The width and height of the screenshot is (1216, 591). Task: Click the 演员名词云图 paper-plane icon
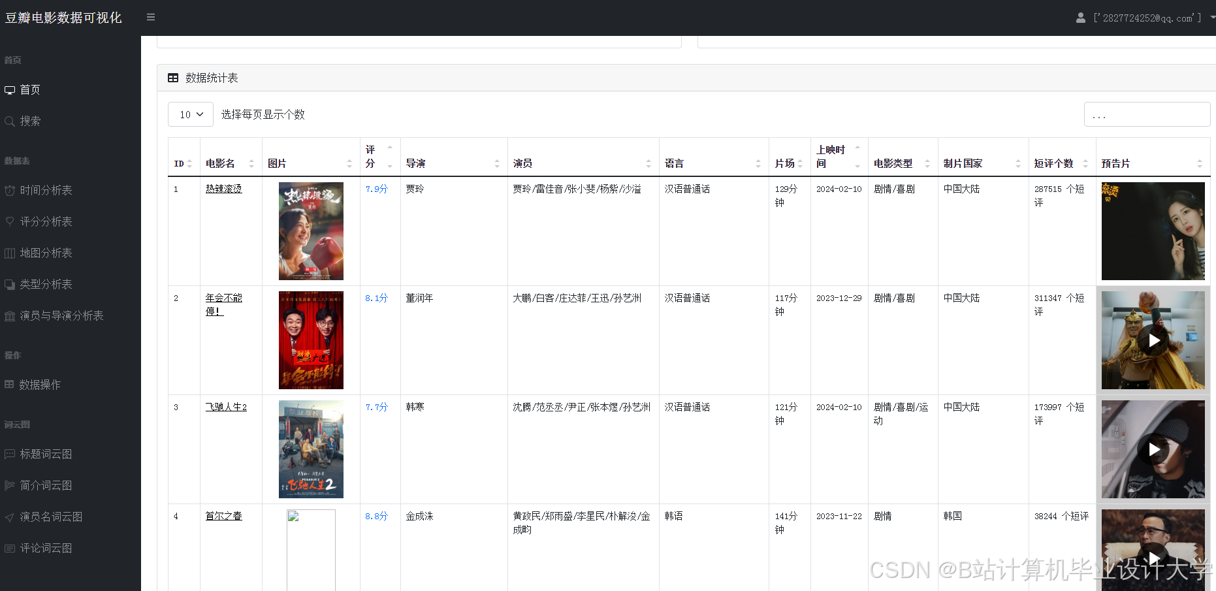coord(10,517)
